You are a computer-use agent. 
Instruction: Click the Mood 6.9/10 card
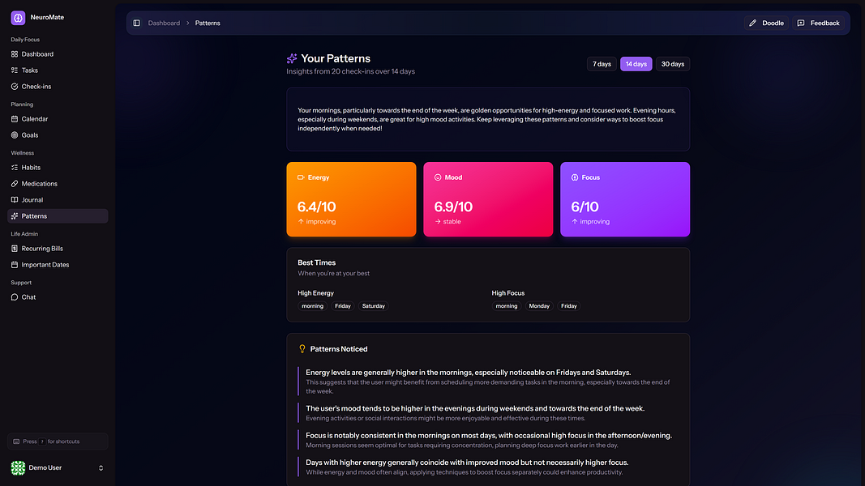point(488,199)
